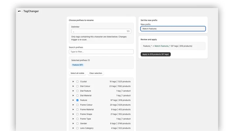Viewport: 234px width, 131px height.
Task: Click the 'Review and apply' heading
Action: tap(149, 40)
